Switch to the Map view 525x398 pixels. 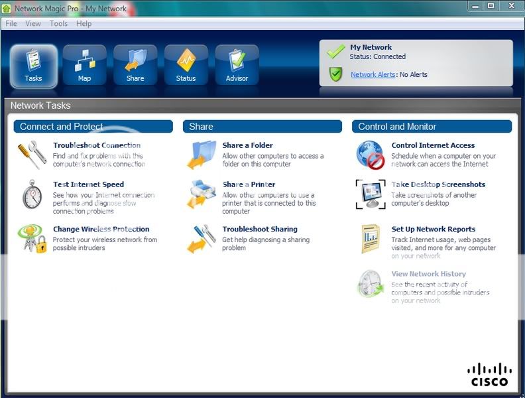[84, 66]
